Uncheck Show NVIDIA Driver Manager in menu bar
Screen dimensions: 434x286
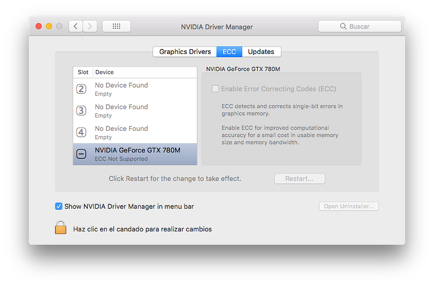coord(58,206)
